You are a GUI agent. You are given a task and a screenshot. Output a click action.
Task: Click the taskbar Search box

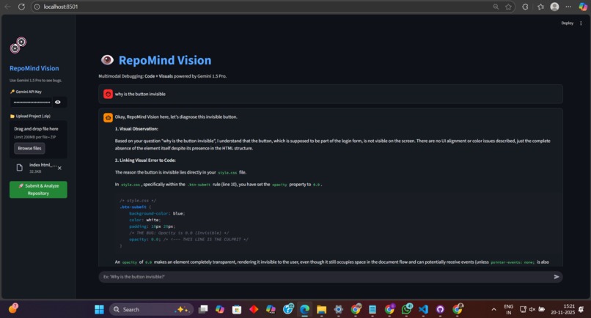[152, 310]
